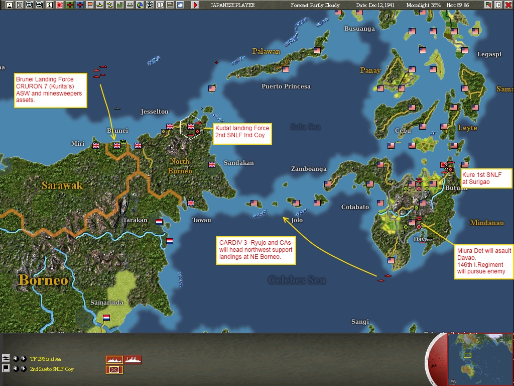Show the weather cloud overlay icon

180,5
